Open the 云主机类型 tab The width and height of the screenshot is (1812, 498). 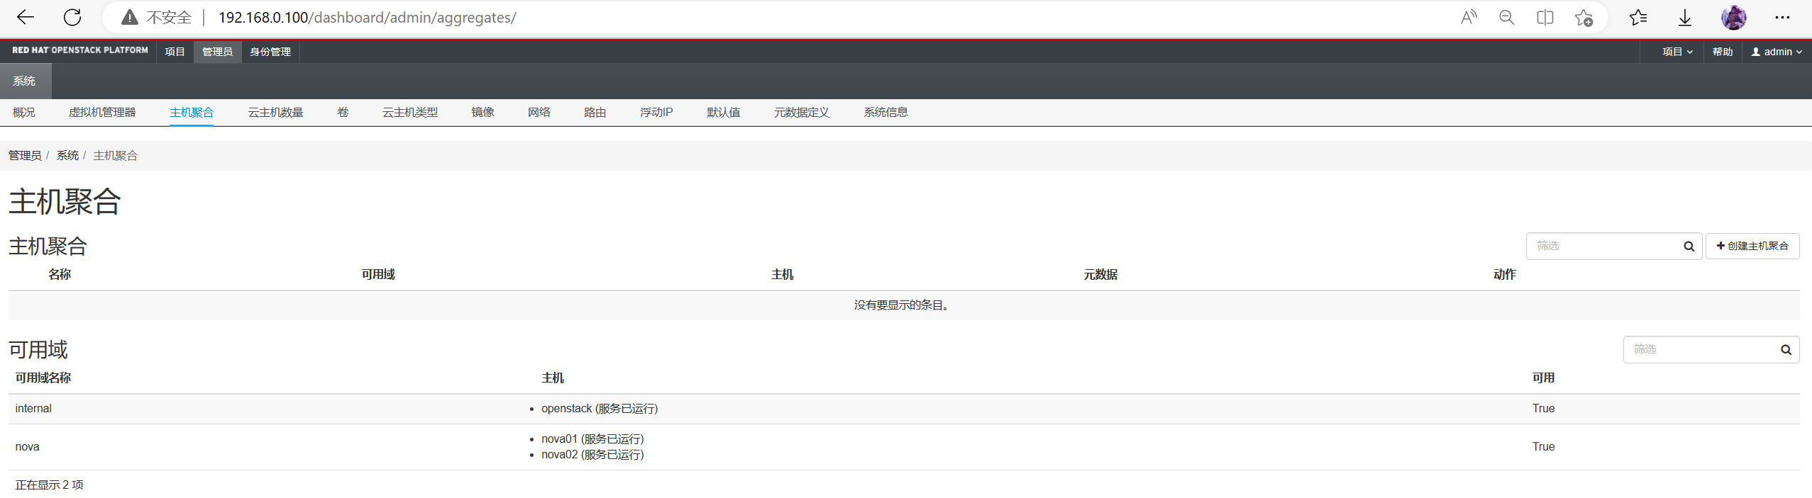click(x=410, y=112)
